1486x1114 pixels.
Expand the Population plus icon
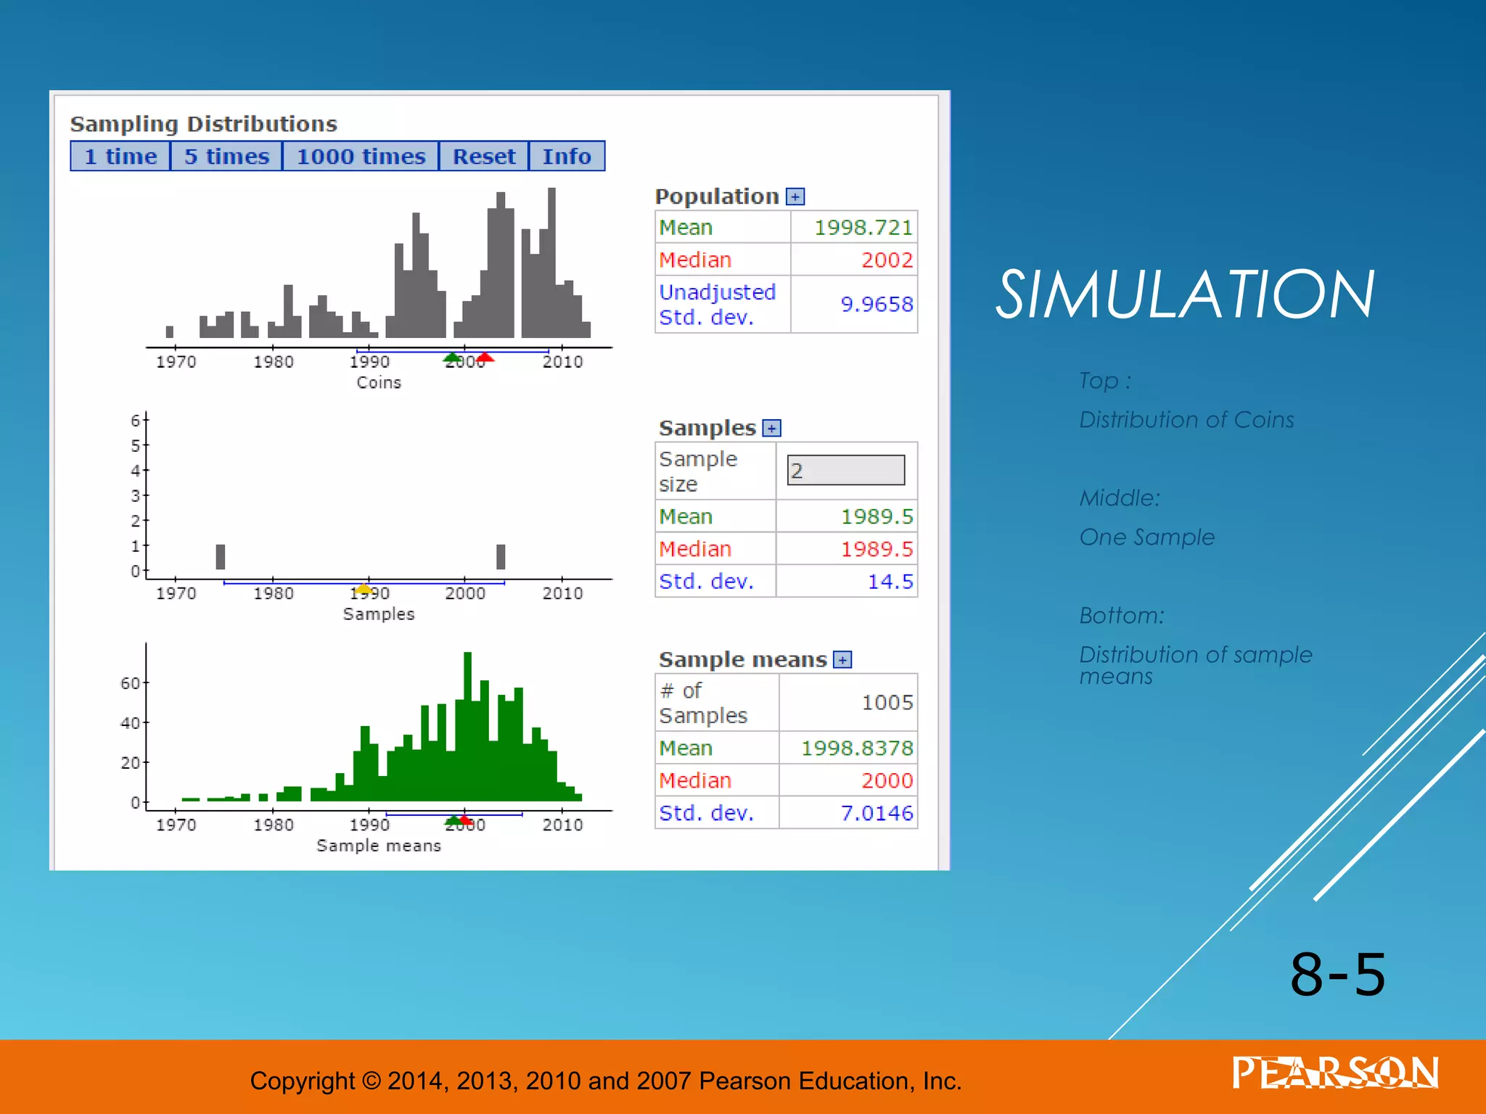tap(795, 197)
